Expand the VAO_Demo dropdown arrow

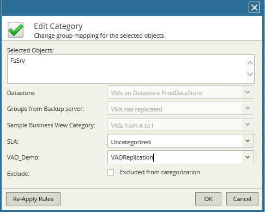248,157
